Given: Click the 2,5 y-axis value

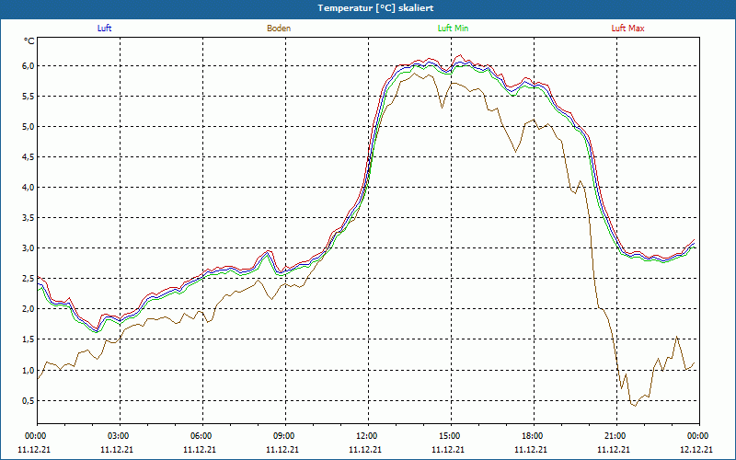Looking at the screenshot, I should [29, 279].
